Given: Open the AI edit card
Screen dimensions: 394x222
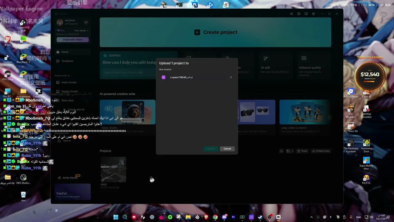Looking at the screenshot, I should click(276, 65).
